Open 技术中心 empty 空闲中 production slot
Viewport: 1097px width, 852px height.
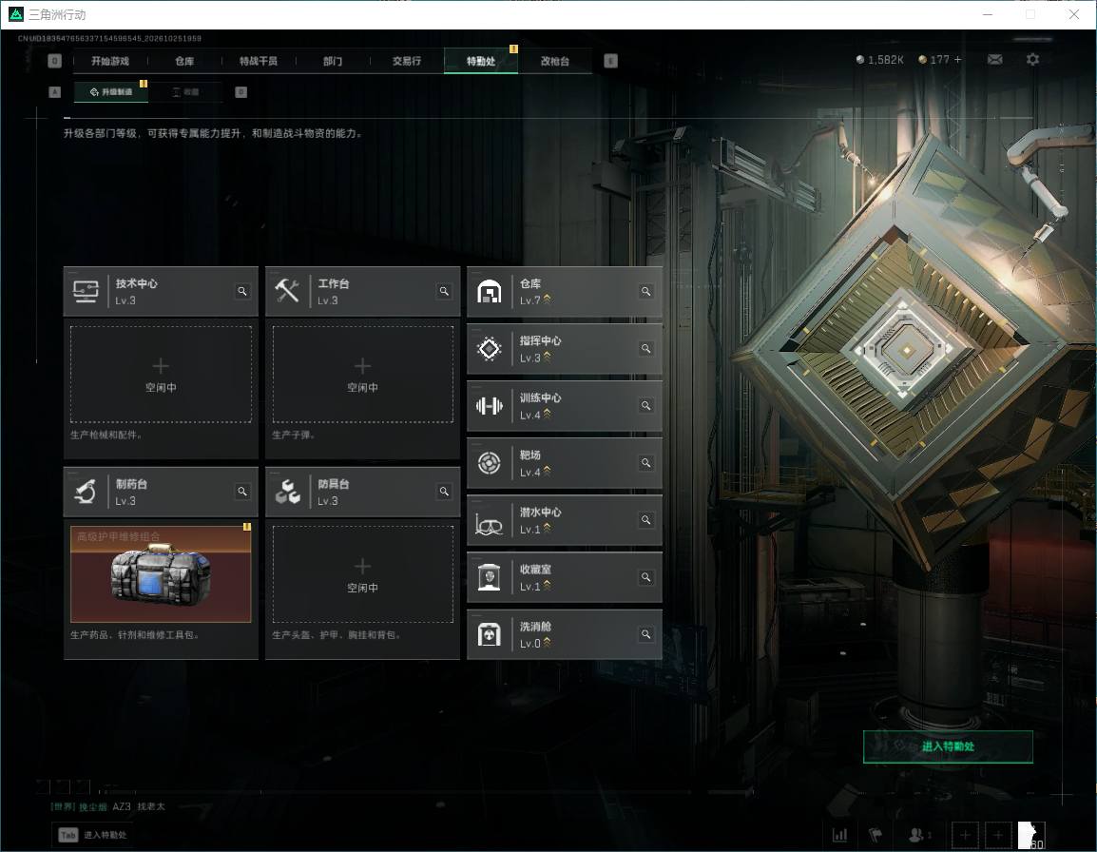pos(161,374)
